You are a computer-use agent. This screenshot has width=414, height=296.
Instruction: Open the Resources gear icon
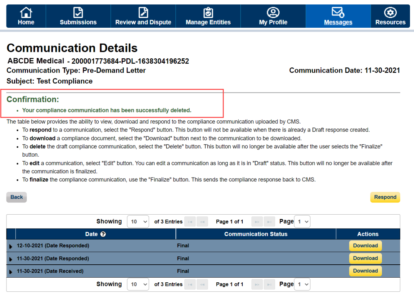click(x=390, y=13)
